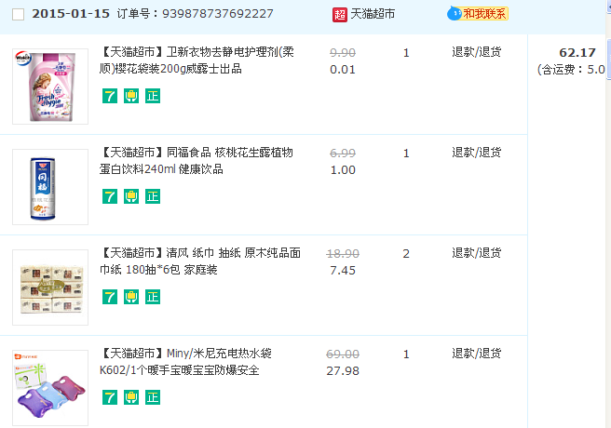Click the discounted price 27.98
Viewport: 611px width, 428px height.
[x=343, y=371]
